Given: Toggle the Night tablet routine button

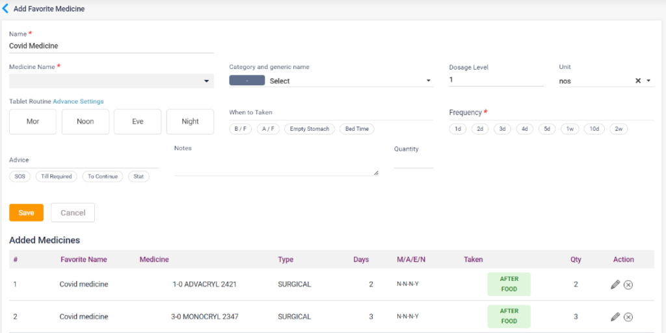Looking at the screenshot, I should 190,122.
